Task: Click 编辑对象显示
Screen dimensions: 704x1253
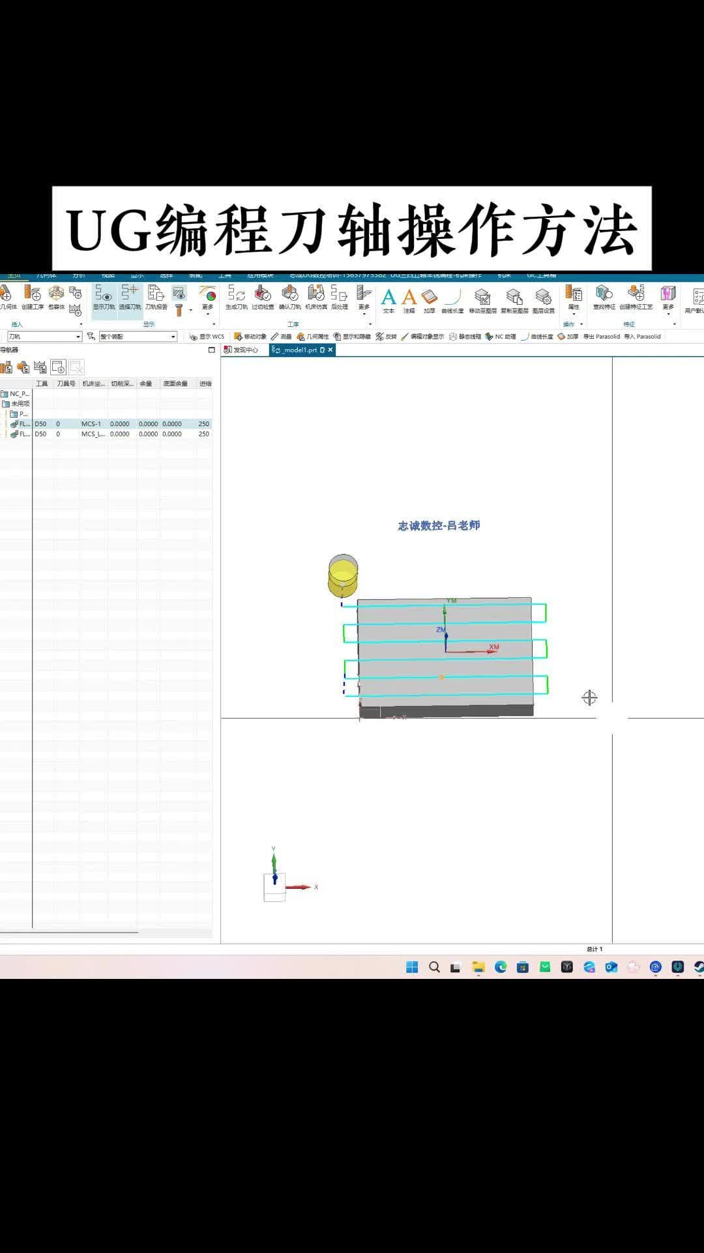Action: pyautogui.click(x=422, y=337)
